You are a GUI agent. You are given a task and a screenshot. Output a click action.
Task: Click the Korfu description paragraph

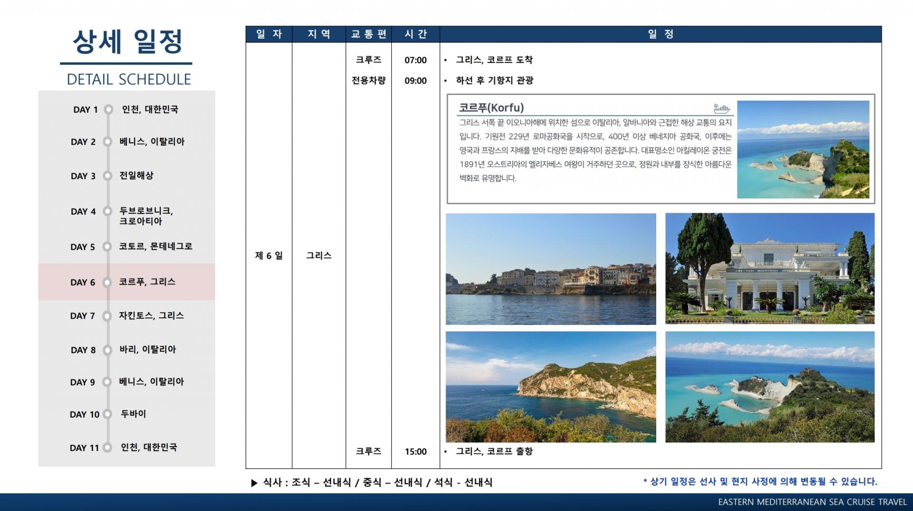point(595,151)
